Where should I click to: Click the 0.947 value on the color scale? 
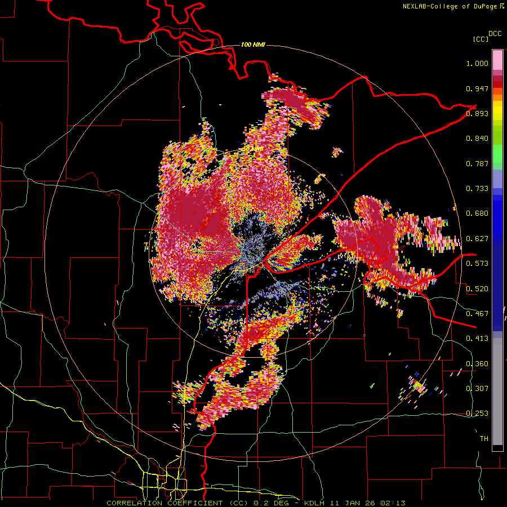[x=477, y=88]
